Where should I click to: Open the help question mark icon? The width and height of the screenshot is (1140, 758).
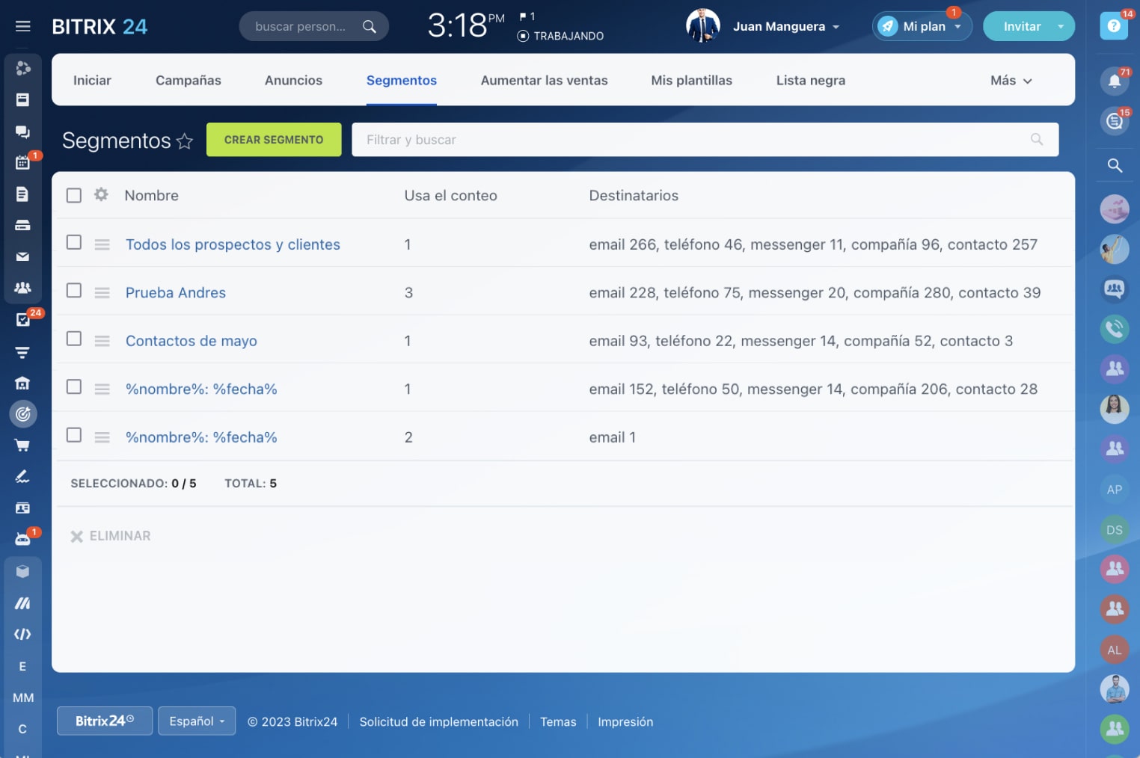point(1113,26)
